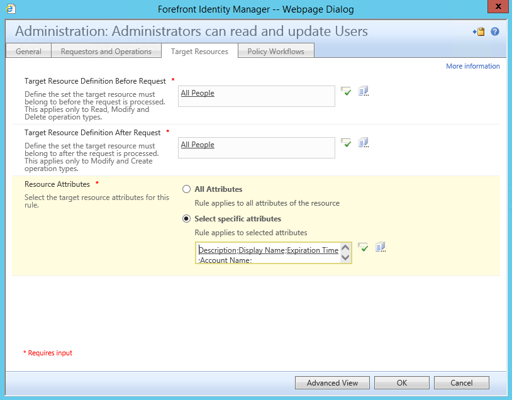Screen dimensions: 512x400
Task: Open All People link in After Request
Action: pyautogui.click(x=198, y=145)
